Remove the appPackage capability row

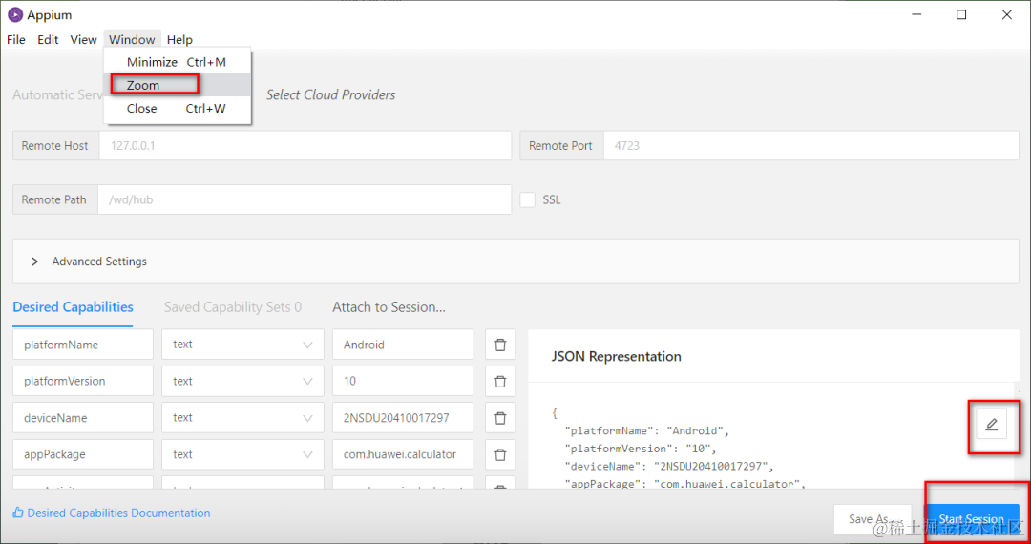pyautogui.click(x=500, y=454)
